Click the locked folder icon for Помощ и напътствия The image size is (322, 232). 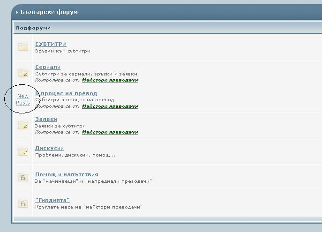pyautogui.click(x=23, y=177)
